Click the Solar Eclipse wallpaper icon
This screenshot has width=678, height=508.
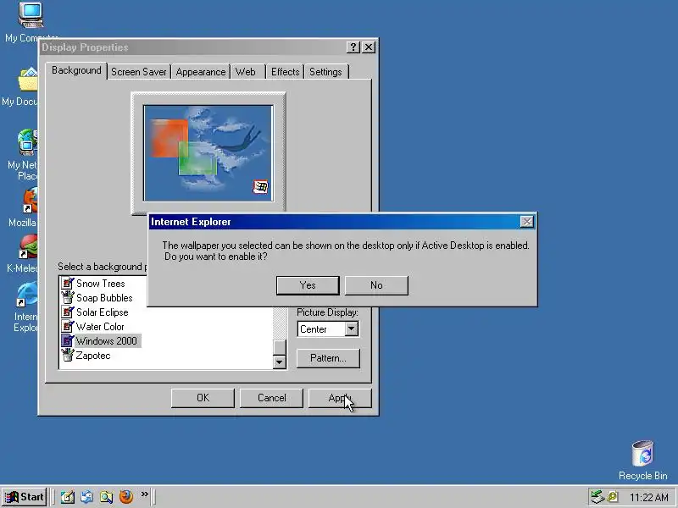[x=68, y=312]
